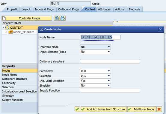Click the Initialization Lead Selection property row

20,91
